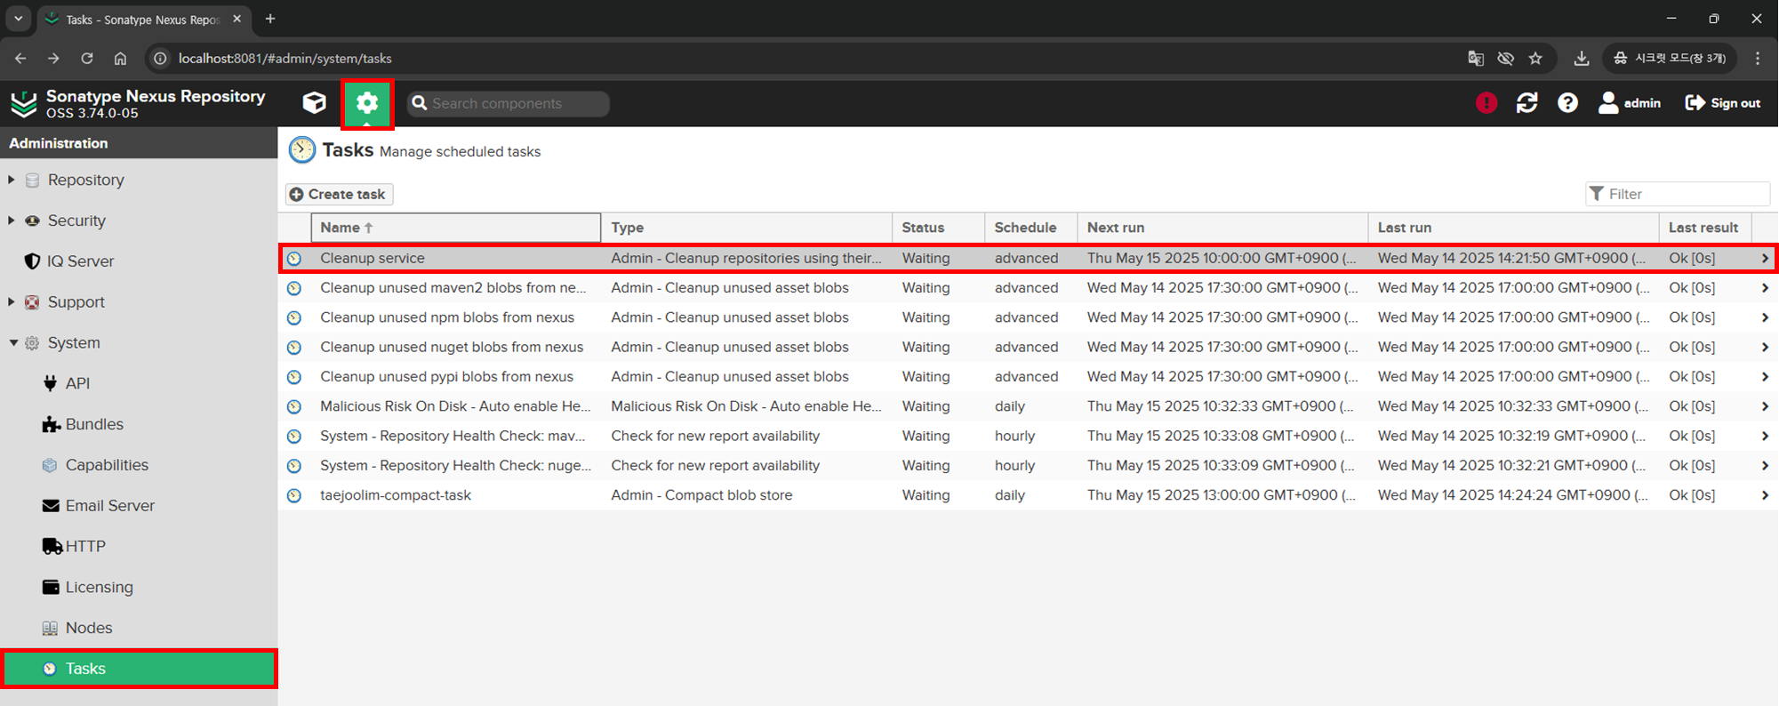Click clock icon of Malicious Risk row

(x=294, y=406)
